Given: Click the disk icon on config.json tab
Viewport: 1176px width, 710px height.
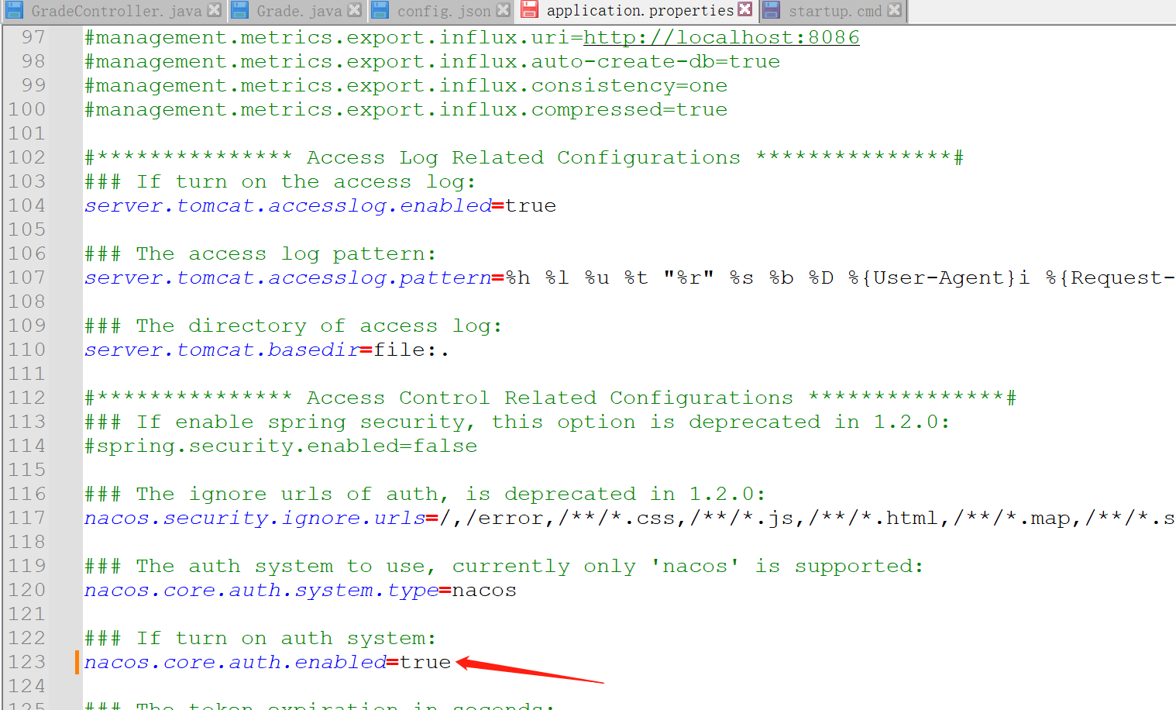Looking at the screenshot, I should pos(380,10).
